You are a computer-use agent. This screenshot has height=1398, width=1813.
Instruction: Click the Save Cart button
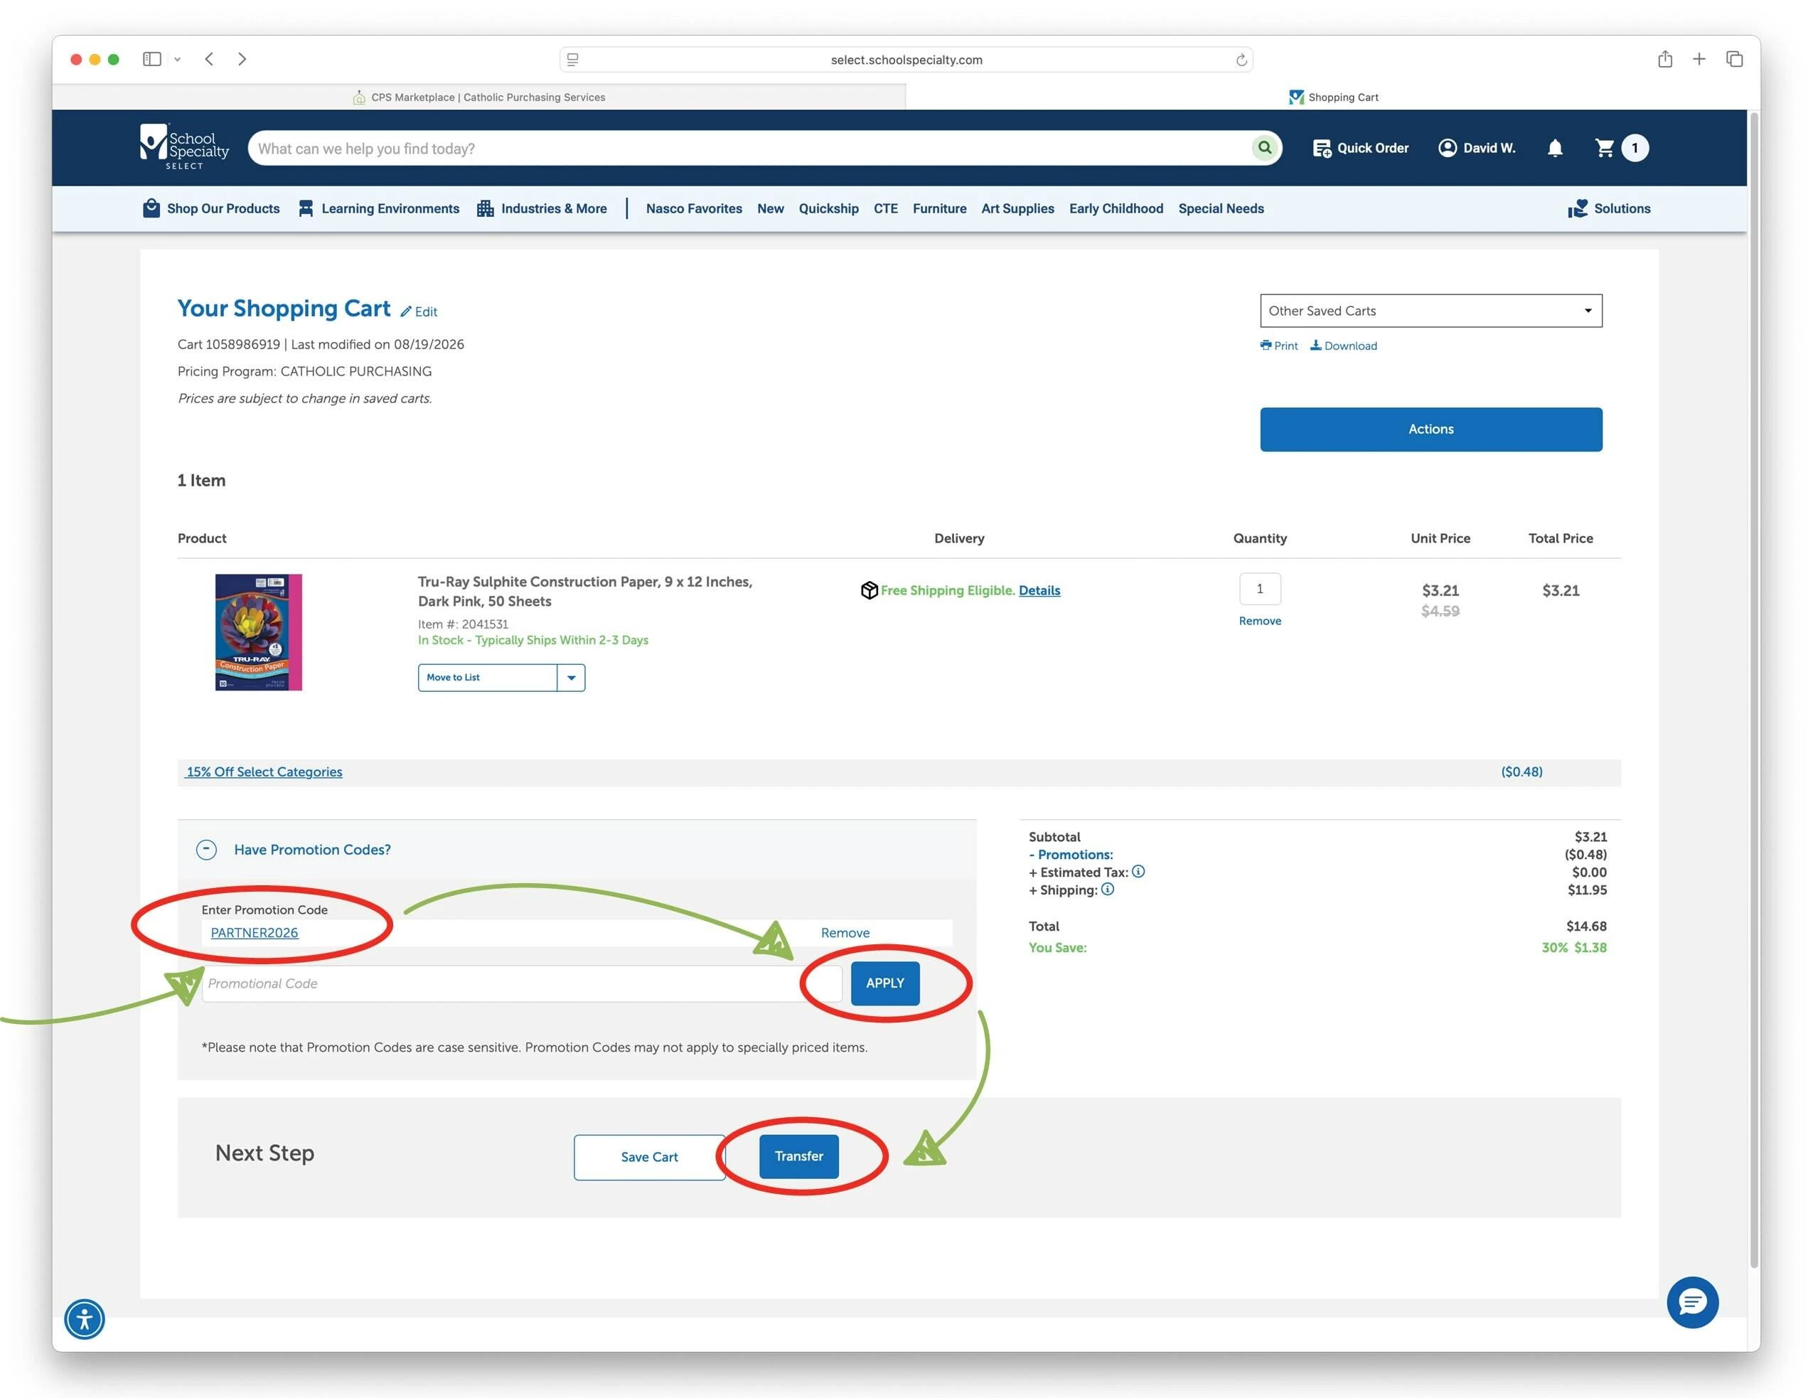click(649, 1156)
